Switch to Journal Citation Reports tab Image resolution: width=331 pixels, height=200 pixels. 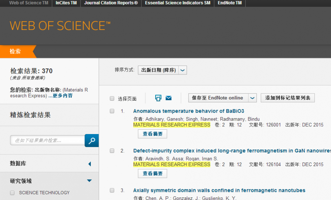coord(111,3)
